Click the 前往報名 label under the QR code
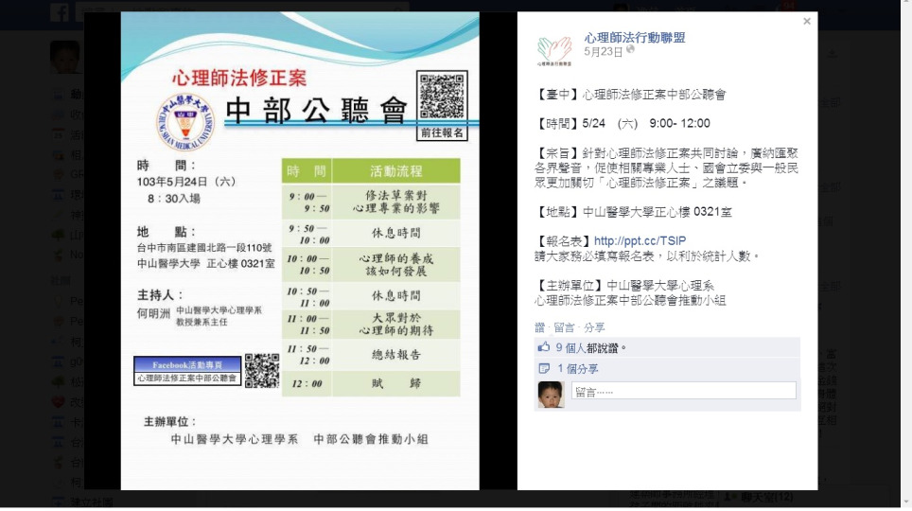Screen dimensions: 912x511 [442, 133]
